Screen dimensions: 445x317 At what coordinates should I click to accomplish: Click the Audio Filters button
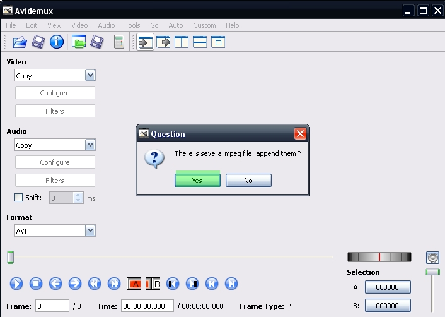coord(55,180)
